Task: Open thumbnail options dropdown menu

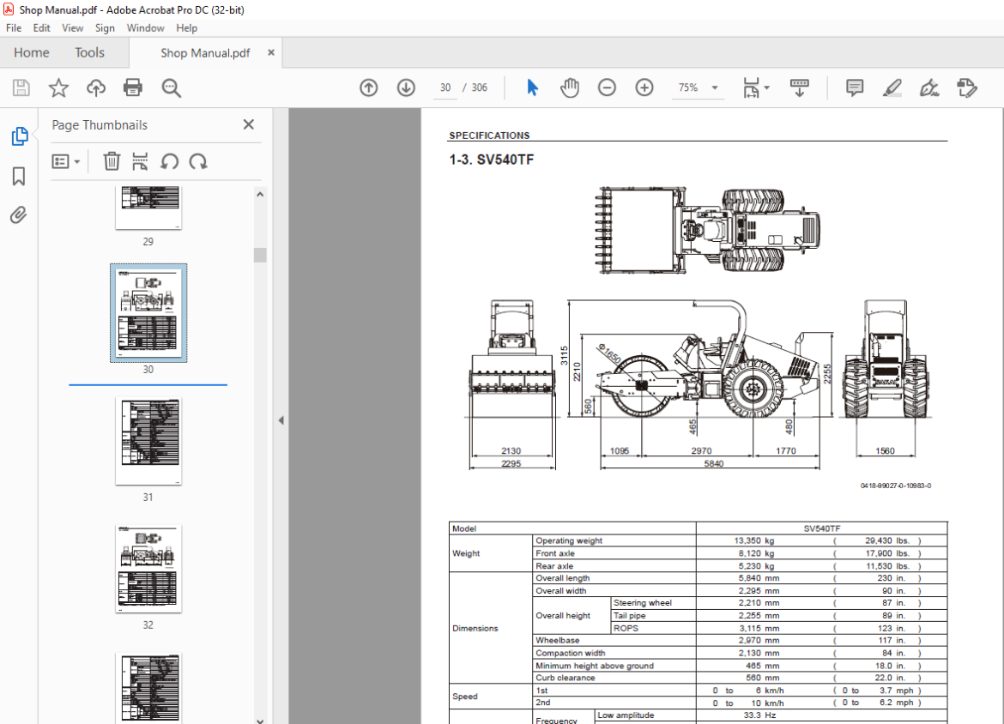Action: [66, 161]
